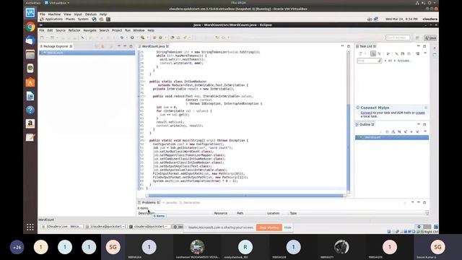This screenshot has width=462, height=260.
Task: Toggle Categorized view in Task List toolbar
Action: pos(373,53)
